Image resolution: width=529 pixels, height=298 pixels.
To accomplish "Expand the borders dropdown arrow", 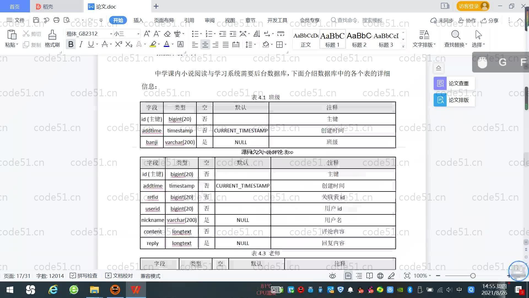I will click(x=285, y=45).
